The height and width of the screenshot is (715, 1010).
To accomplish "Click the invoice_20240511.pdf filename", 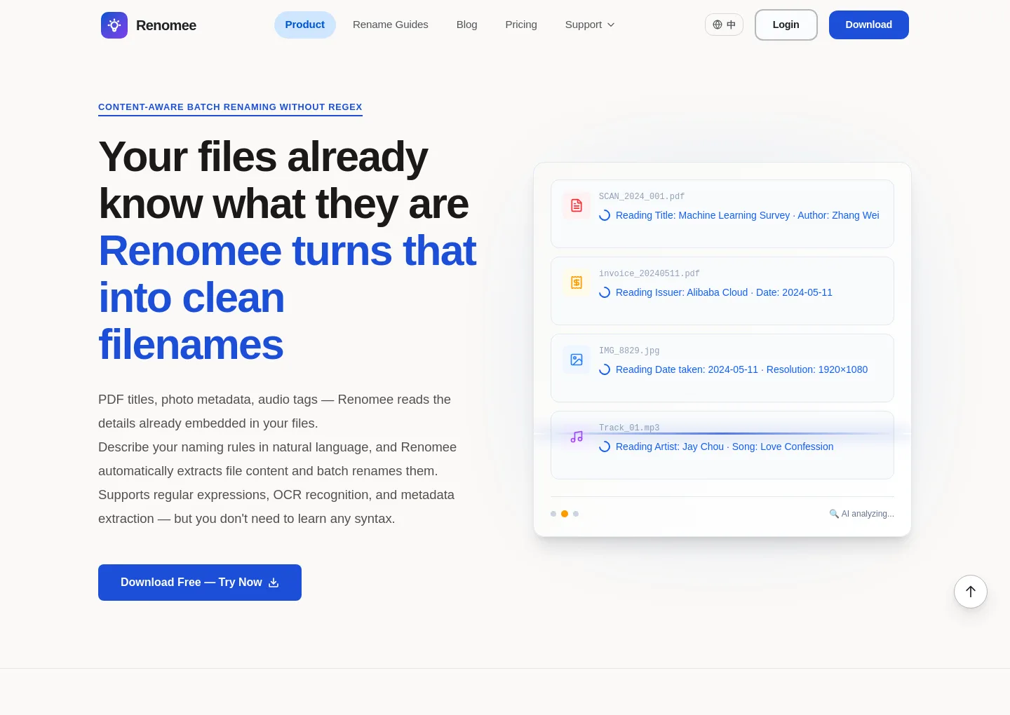I will [649, 273].
